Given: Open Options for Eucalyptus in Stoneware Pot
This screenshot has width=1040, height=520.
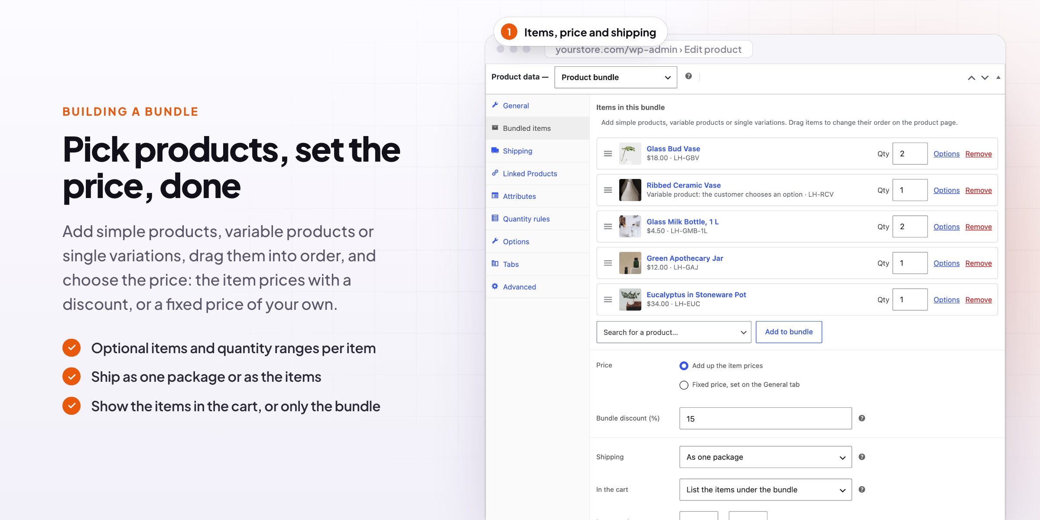Looking at the screenshot, I should [x=946, y=300].
